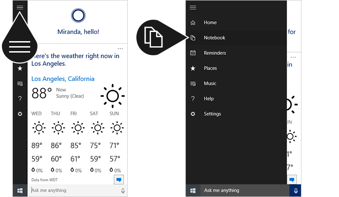Viewport: 339px width, 197px height.
Task: Open the Settings gear in collapsed sidebar
Action: coord(20,114)
